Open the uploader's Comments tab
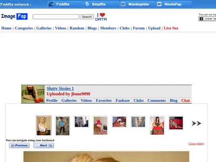Screen dimensions: 216x162 tap(157, 101)
